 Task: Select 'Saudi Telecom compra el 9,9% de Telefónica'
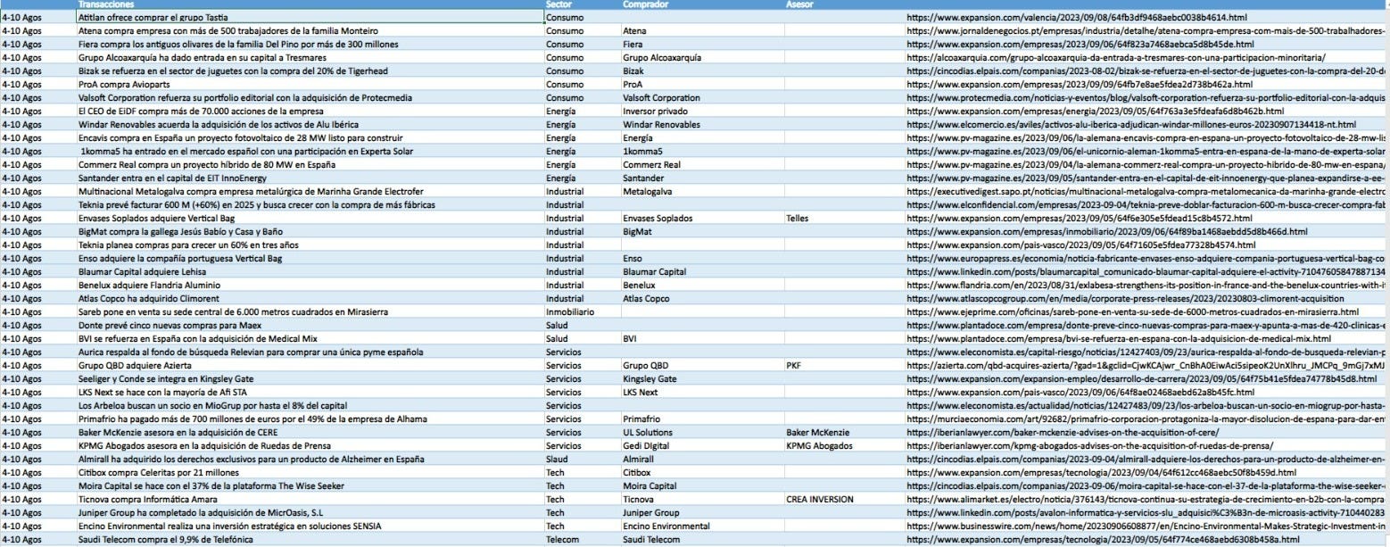[310, 539]
